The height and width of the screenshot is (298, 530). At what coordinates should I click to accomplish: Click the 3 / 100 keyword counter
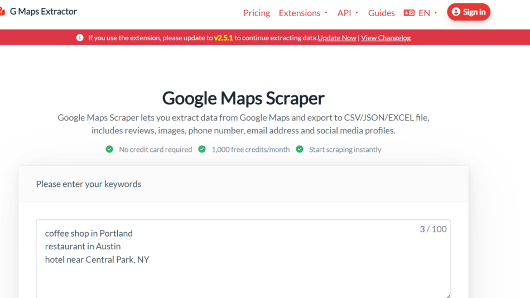(x=433, y=229)
